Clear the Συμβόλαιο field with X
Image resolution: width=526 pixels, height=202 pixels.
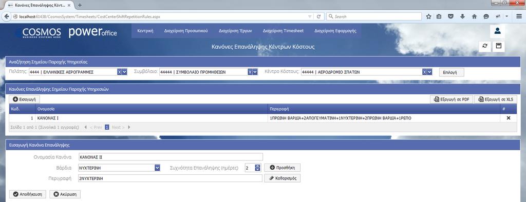(250, 72)
